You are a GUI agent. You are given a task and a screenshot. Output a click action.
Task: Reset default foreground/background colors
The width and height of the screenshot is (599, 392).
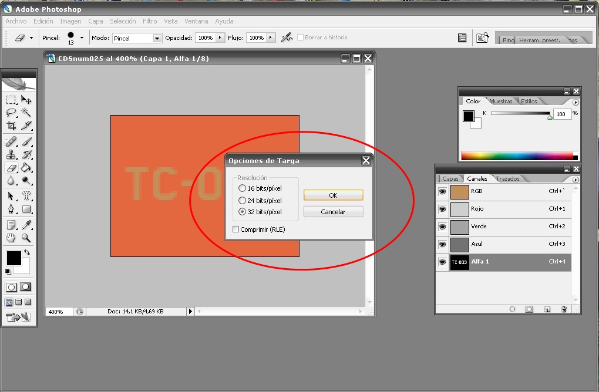click(8, 271)
